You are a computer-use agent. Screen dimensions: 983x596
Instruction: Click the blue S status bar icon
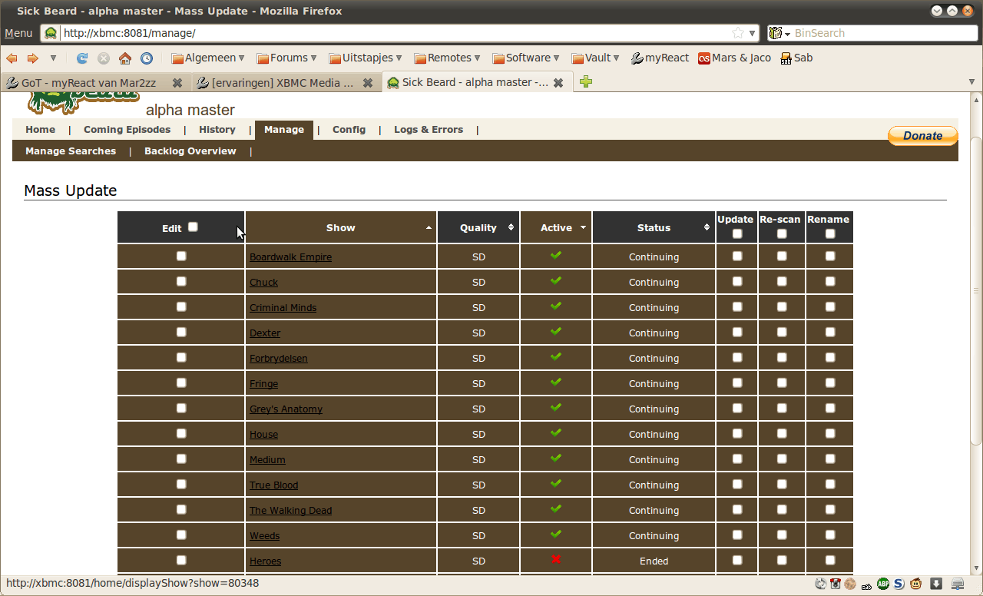coord(899,584)
